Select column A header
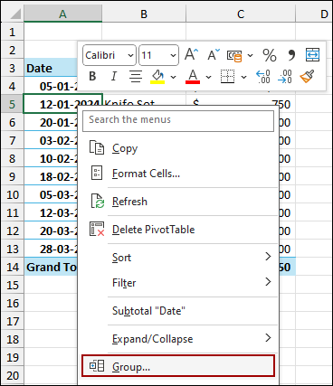This screenshot has height=386, width=333. (x=62, y=14)
